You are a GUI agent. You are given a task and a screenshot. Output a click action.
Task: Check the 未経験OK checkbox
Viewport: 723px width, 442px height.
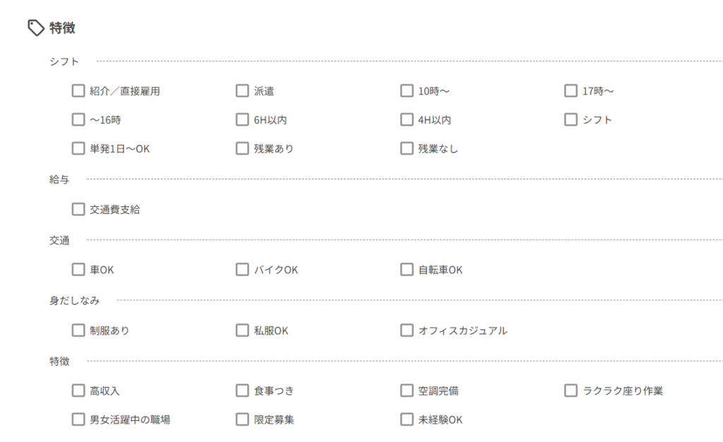click(x=407, y=419)
